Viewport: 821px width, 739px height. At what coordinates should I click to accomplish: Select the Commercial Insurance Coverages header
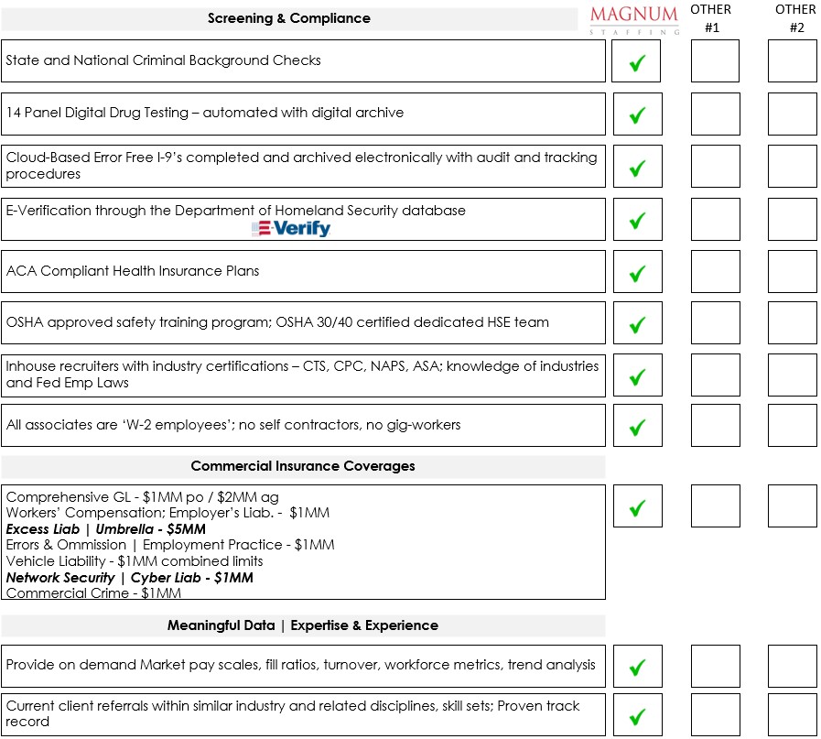pos(303,466)
